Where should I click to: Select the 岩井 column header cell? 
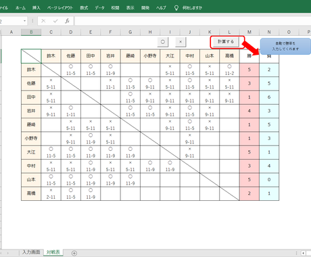110,56
